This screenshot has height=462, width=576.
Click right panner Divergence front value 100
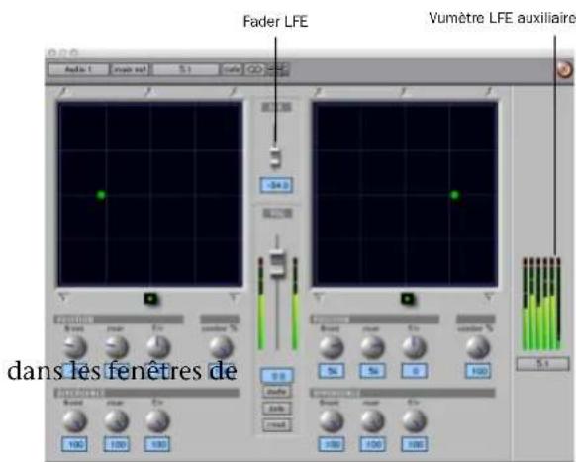click(332, 444)
